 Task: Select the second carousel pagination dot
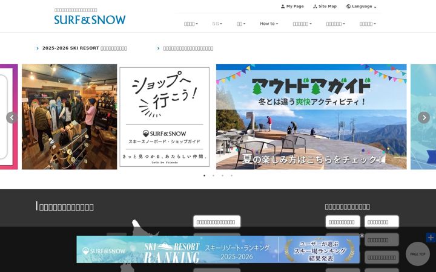point(213,175)
